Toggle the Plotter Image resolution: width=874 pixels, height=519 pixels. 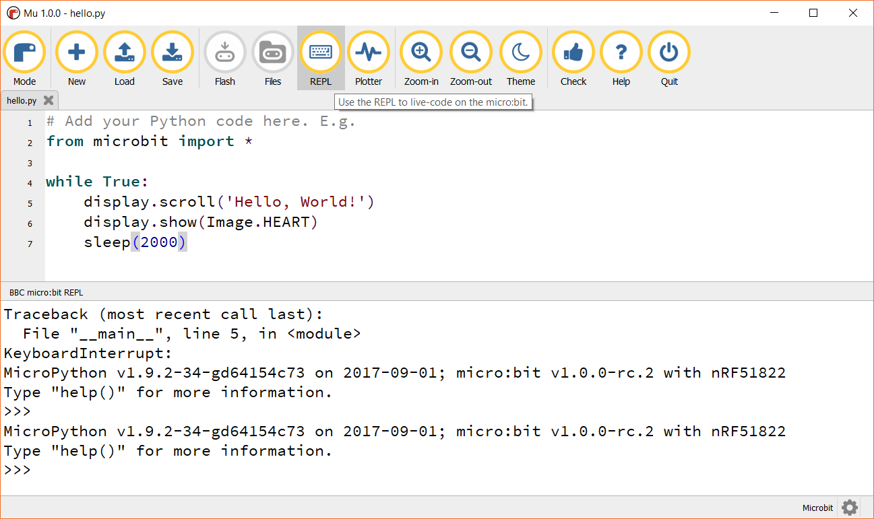(369, 59)
